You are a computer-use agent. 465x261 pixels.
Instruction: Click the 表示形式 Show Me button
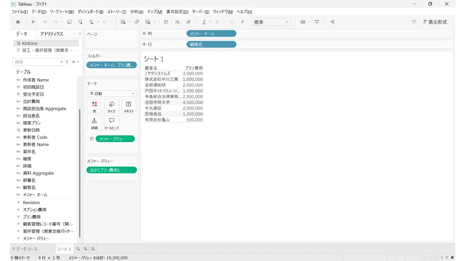pyautogui.click(x=435, y=22)
